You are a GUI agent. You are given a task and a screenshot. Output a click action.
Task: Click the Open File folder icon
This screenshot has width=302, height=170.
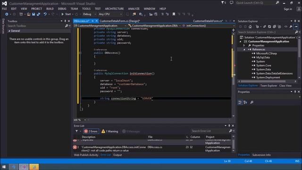(28, 14)
